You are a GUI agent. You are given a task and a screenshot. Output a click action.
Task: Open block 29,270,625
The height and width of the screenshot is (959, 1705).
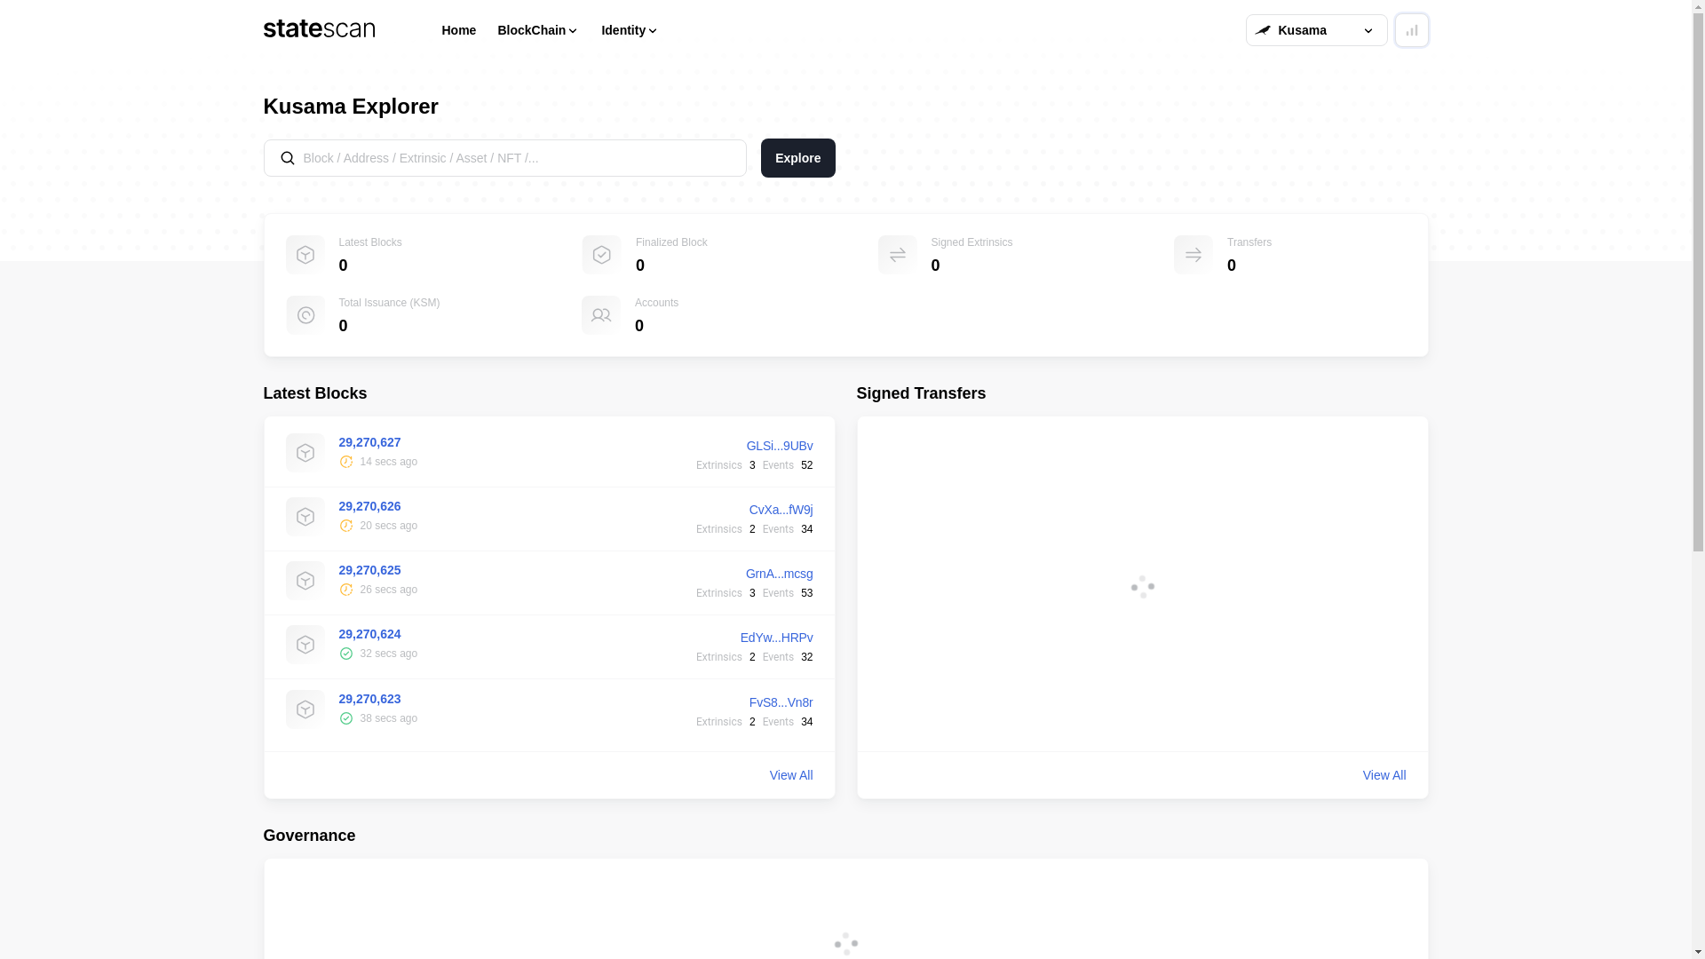(369, 570)
